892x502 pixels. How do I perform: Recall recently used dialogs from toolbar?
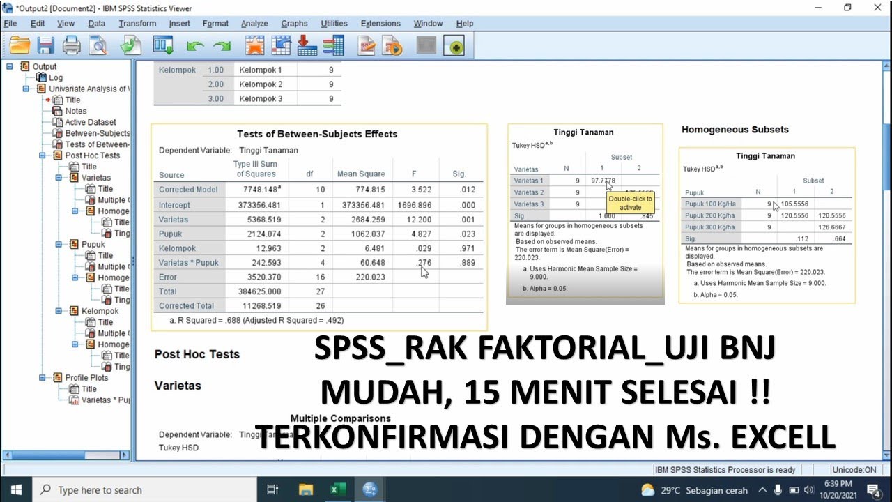click(x=163, y=46)
